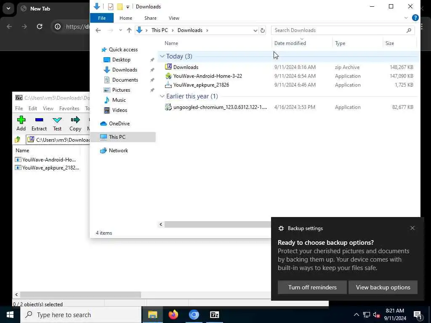Select Network in navigation pane
This screenshot has width=431, height=323.
pos(118,151)
